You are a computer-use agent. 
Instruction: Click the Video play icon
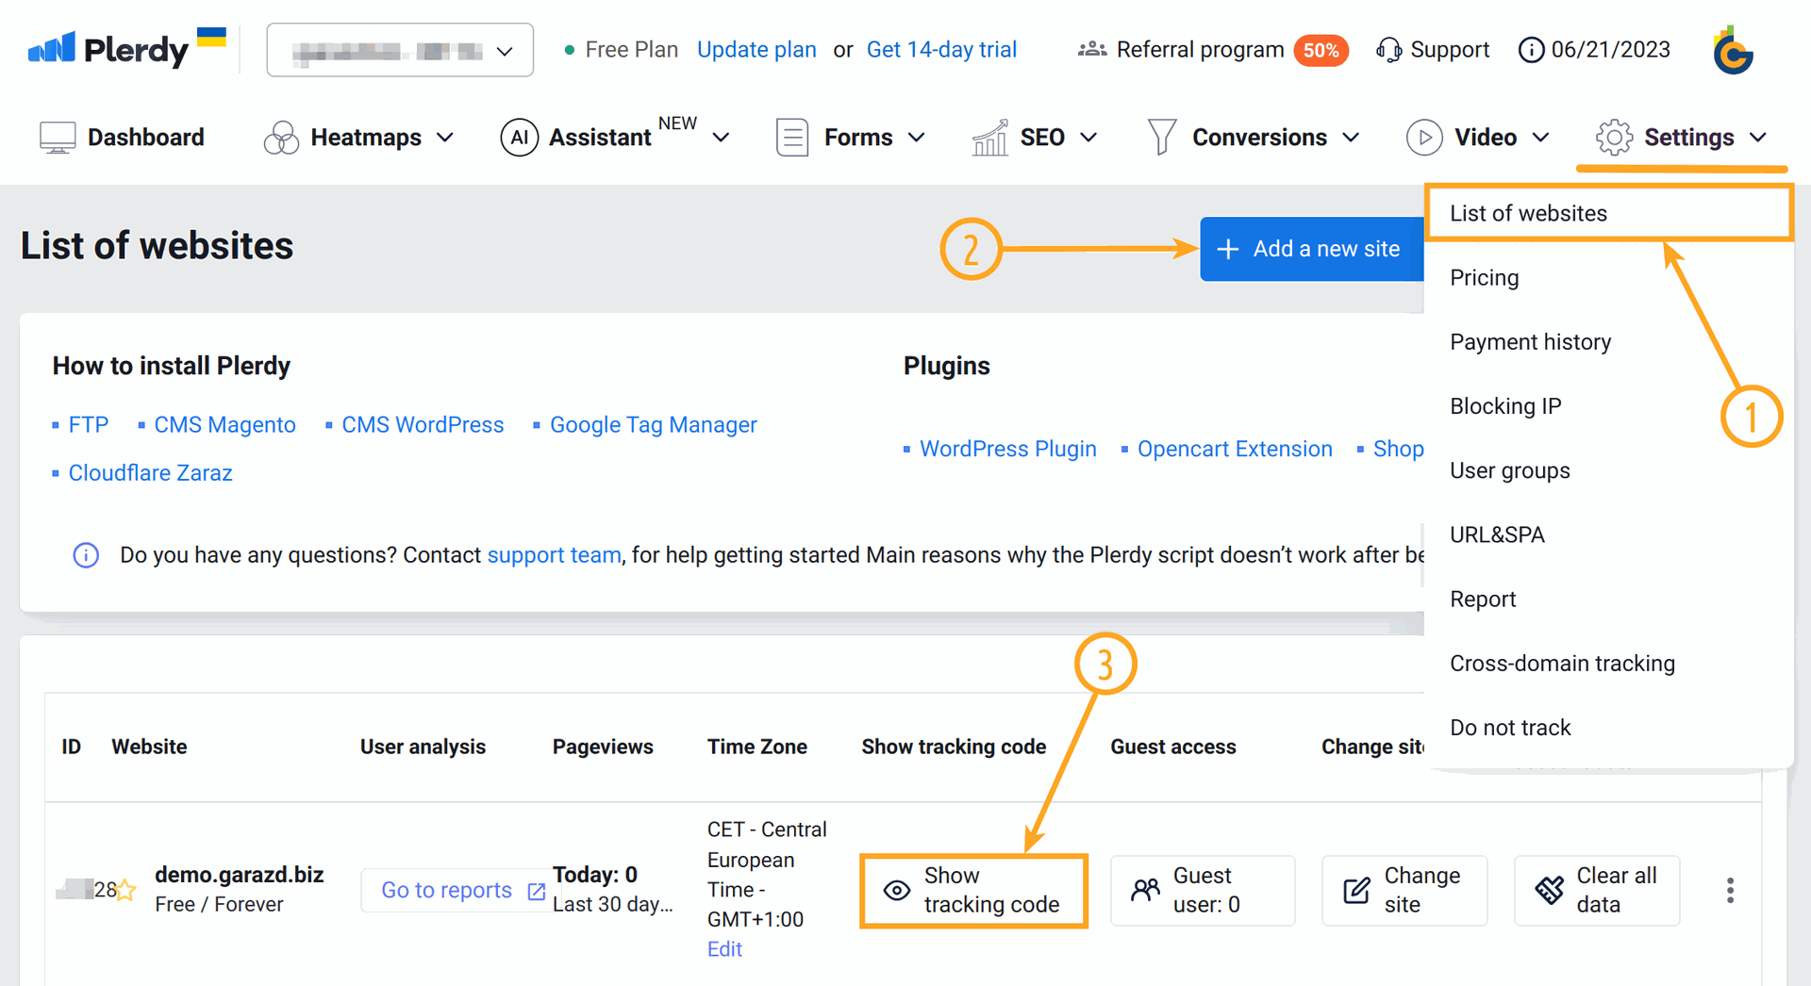(1424, 138)
